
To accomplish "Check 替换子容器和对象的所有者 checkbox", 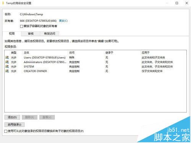I will (x=21, y=26).
